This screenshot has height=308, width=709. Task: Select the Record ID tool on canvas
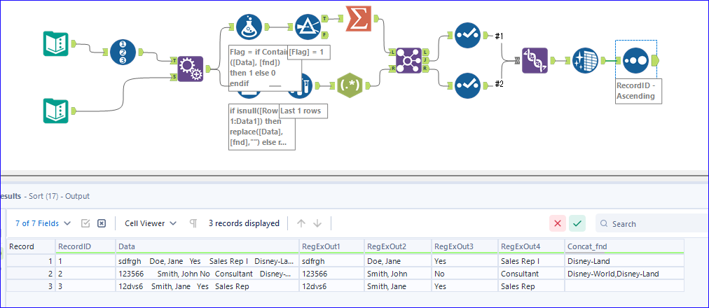tap(124, 51)
